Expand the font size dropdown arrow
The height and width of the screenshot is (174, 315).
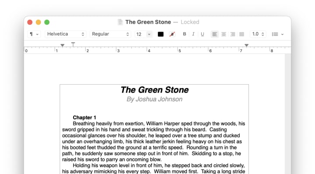(x=149, y=34)
